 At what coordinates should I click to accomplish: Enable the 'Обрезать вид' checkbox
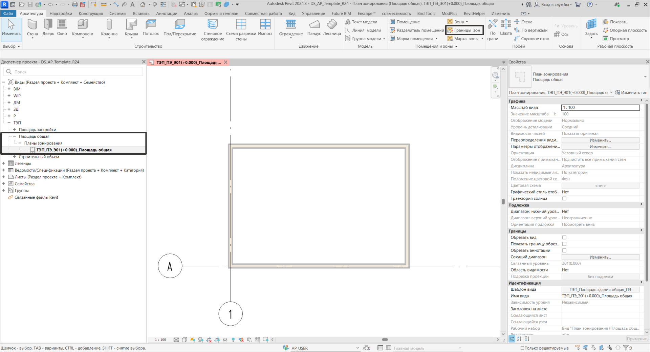(564, 238)
